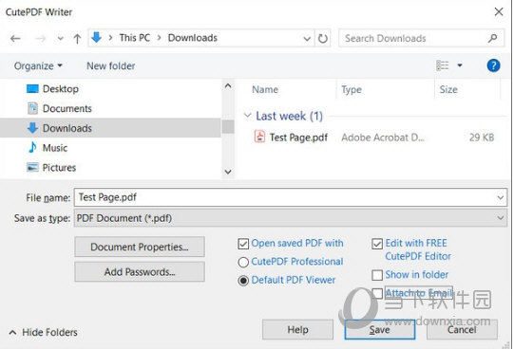Select the Default PDF Viewer radio option
Viewport: 514px width, 349px height.
(x=243, y=281)
